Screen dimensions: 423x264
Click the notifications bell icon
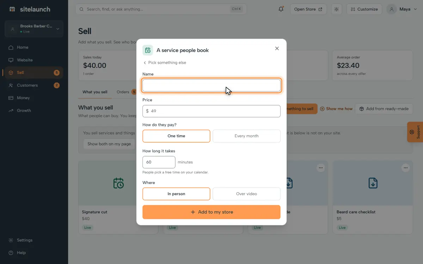click(x=281, y=9)
